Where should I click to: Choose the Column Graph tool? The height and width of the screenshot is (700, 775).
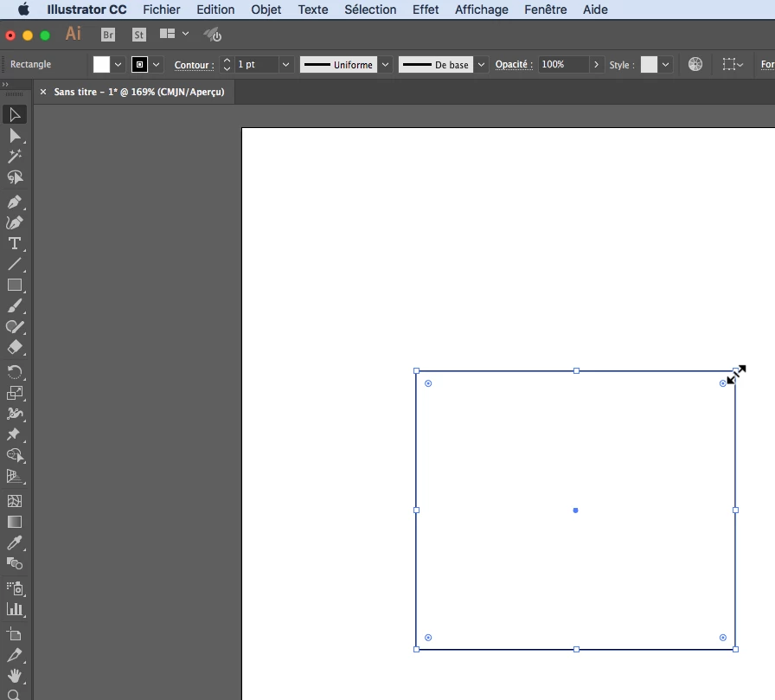click(x=15, y=609)
